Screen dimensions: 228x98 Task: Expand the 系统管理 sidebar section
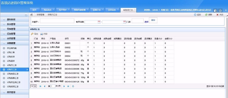click(x=14, y=24)
